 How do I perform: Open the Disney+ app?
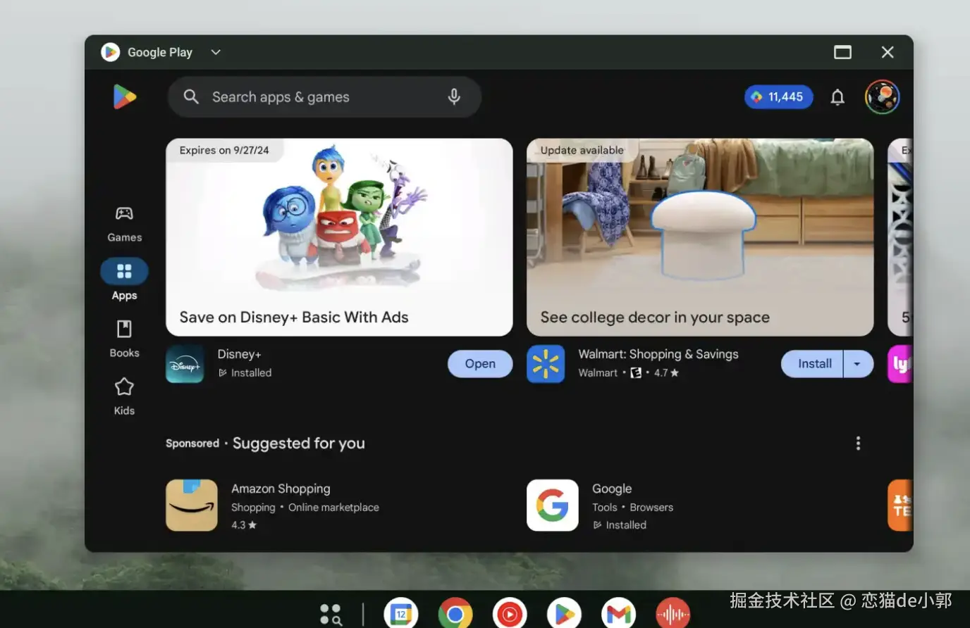click(480, 364)
